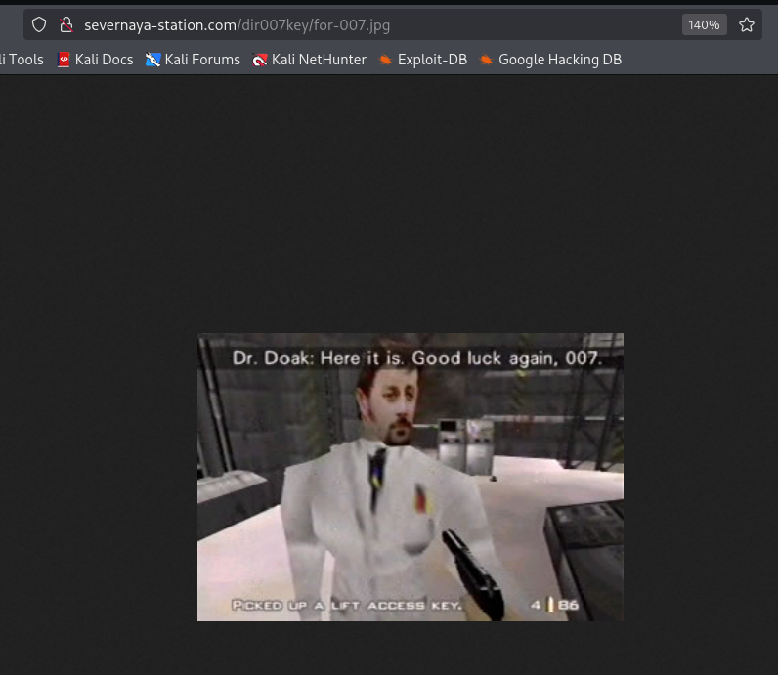Reset zoom via the 140% badge

tap(704, 24)
